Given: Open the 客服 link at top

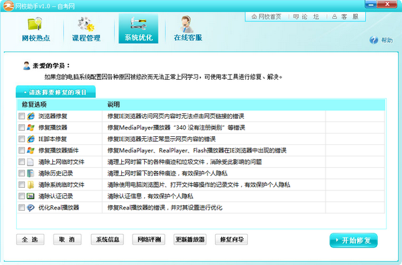Looking at the screenshot, I should [x=345, y=17].
